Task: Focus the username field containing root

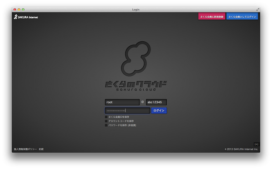Action: click(122, 102)
